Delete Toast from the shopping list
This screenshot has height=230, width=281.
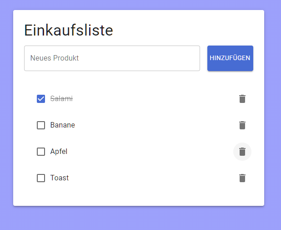(242, 178)
